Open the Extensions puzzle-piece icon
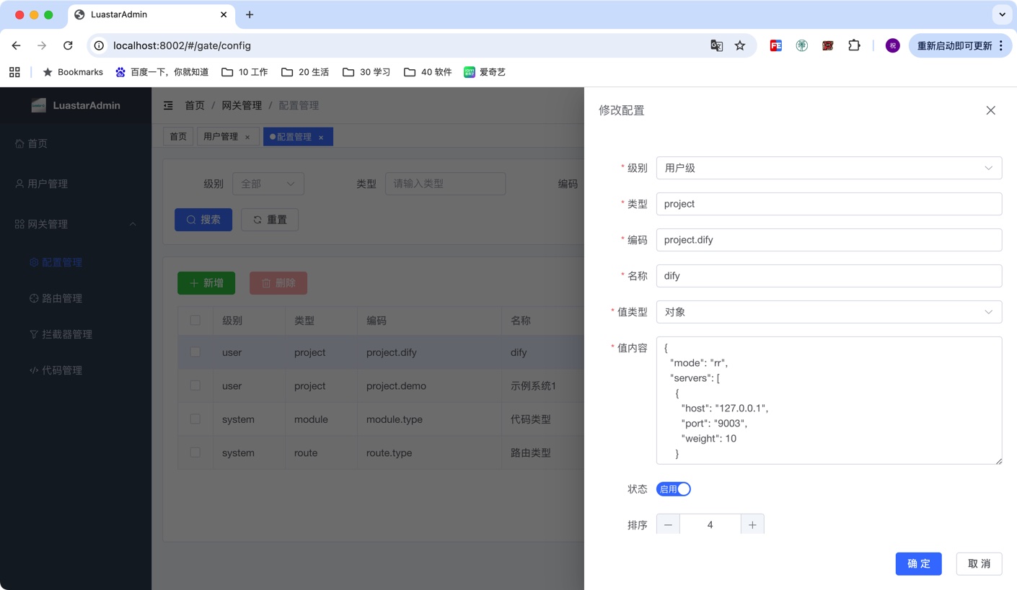This screenshot has width=1017, height=590. pyautogui.click(x=854, y=45)
